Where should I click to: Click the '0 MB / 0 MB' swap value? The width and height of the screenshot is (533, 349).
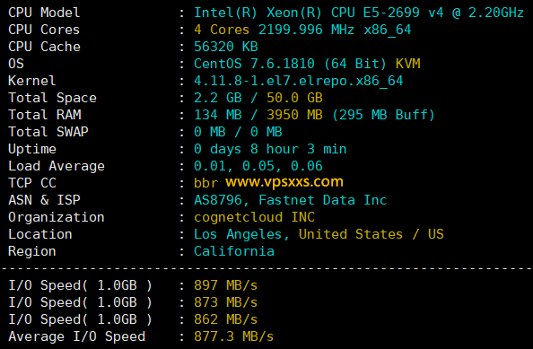(239, 132)
